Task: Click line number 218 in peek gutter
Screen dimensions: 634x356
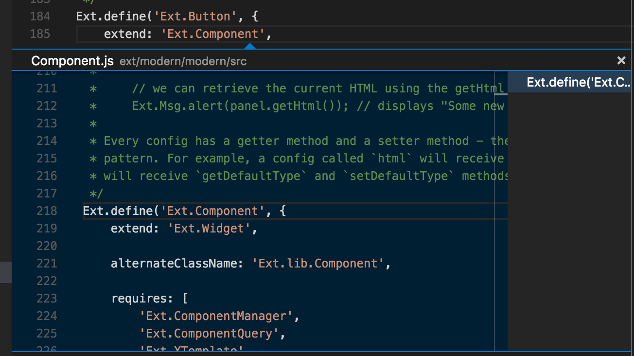Action: [47, 211]
